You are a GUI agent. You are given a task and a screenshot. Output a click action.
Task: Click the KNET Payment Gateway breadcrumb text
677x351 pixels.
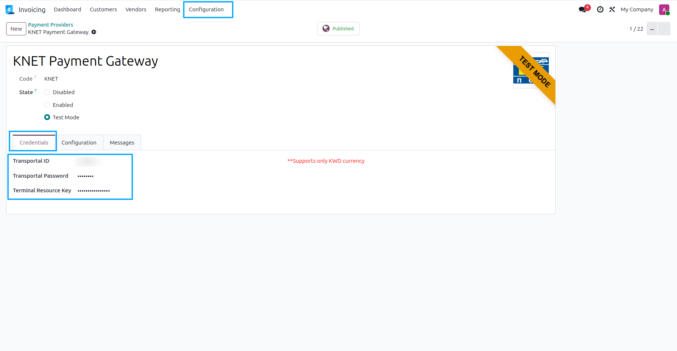click(x=58, y=32)
